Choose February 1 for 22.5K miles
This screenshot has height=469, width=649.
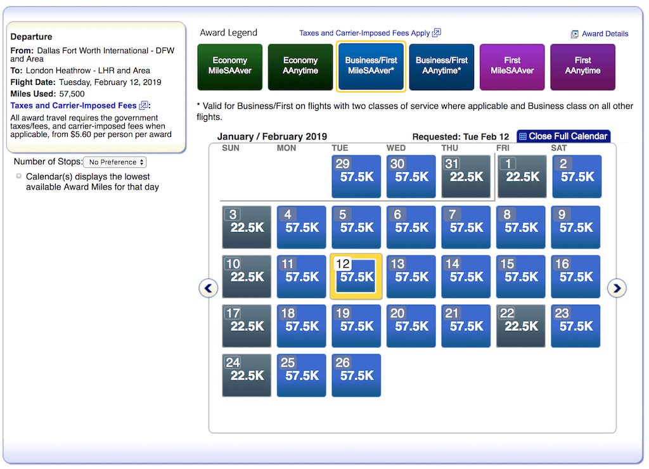522,176
